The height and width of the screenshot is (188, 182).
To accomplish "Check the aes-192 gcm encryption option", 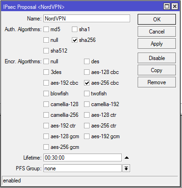I will coord(87,136).
